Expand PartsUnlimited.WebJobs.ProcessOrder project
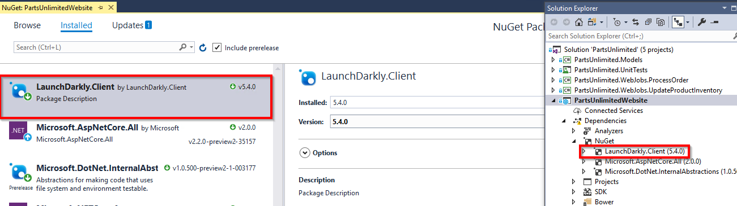The height and width of the screenshot is (206, 737). pos(553,80)
